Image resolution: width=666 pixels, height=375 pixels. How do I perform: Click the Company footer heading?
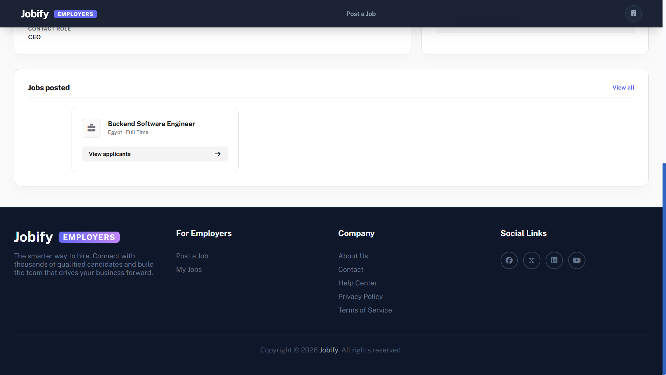(356, 233)
